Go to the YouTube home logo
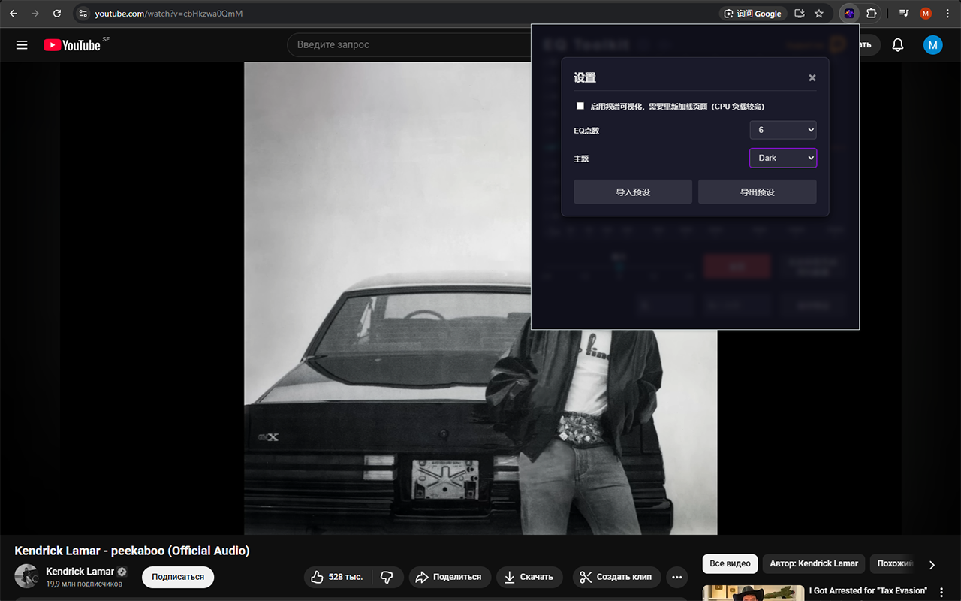Image resolution: width=961 pixels, height=601 pixels. coord(72,45)
